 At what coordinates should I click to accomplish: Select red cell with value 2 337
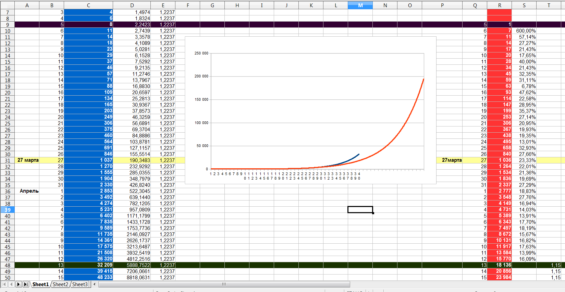click(500, 185)
